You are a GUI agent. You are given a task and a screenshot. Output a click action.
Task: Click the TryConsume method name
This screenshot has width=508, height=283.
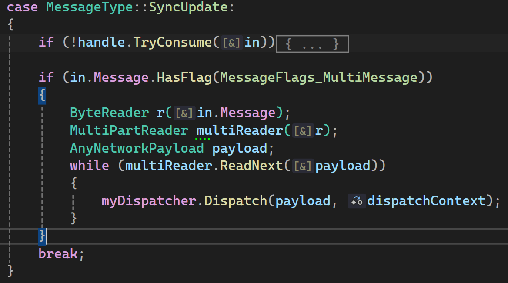pyautogui.click(x=172, y=43)
